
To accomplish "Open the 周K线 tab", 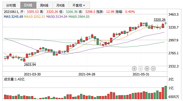I will coord(45,5).
